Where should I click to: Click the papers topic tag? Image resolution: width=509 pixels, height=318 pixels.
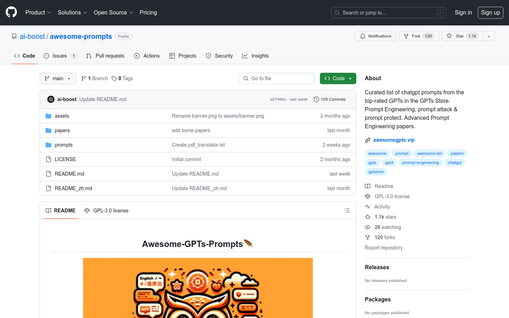pos(457,153)
